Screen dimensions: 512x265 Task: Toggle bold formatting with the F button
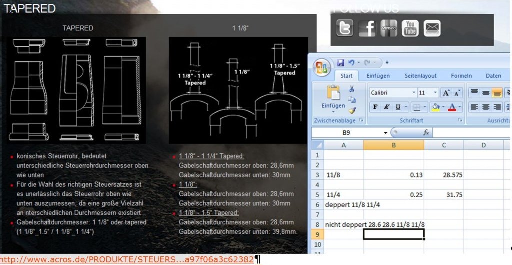click(375, 107)
